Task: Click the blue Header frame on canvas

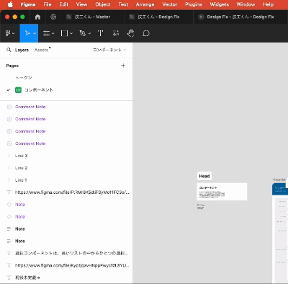Action: pos(280,189)
